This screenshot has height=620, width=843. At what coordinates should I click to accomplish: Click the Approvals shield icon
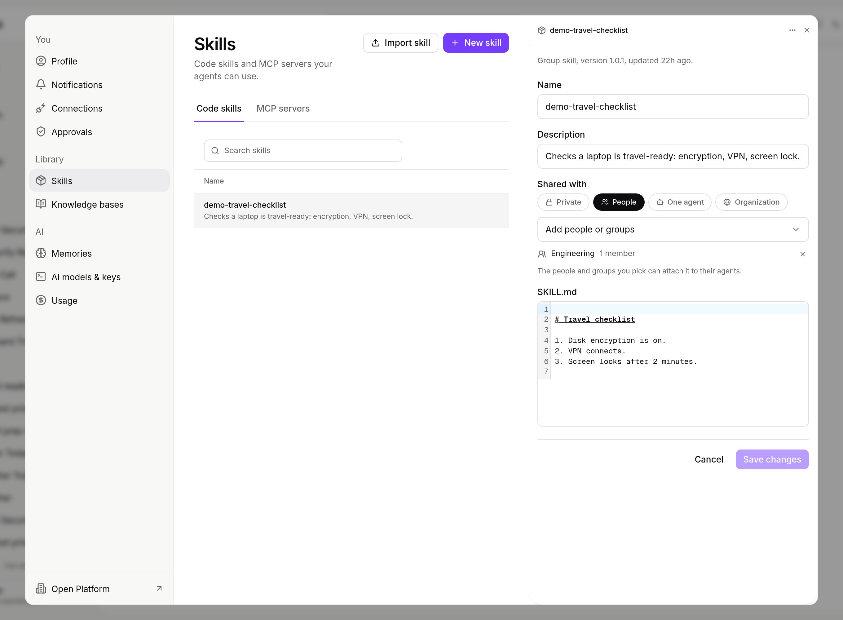coord(41,132)
